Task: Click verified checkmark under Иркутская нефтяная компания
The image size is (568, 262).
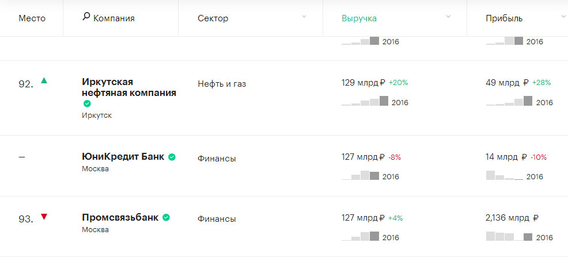Action: 87,103
